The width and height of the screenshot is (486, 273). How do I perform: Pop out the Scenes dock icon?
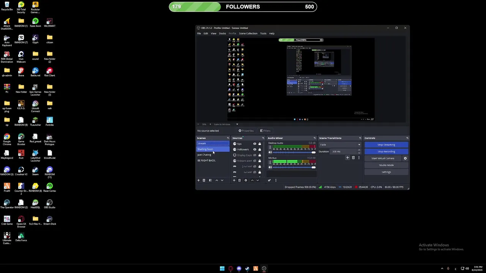(x=228, y=138)
